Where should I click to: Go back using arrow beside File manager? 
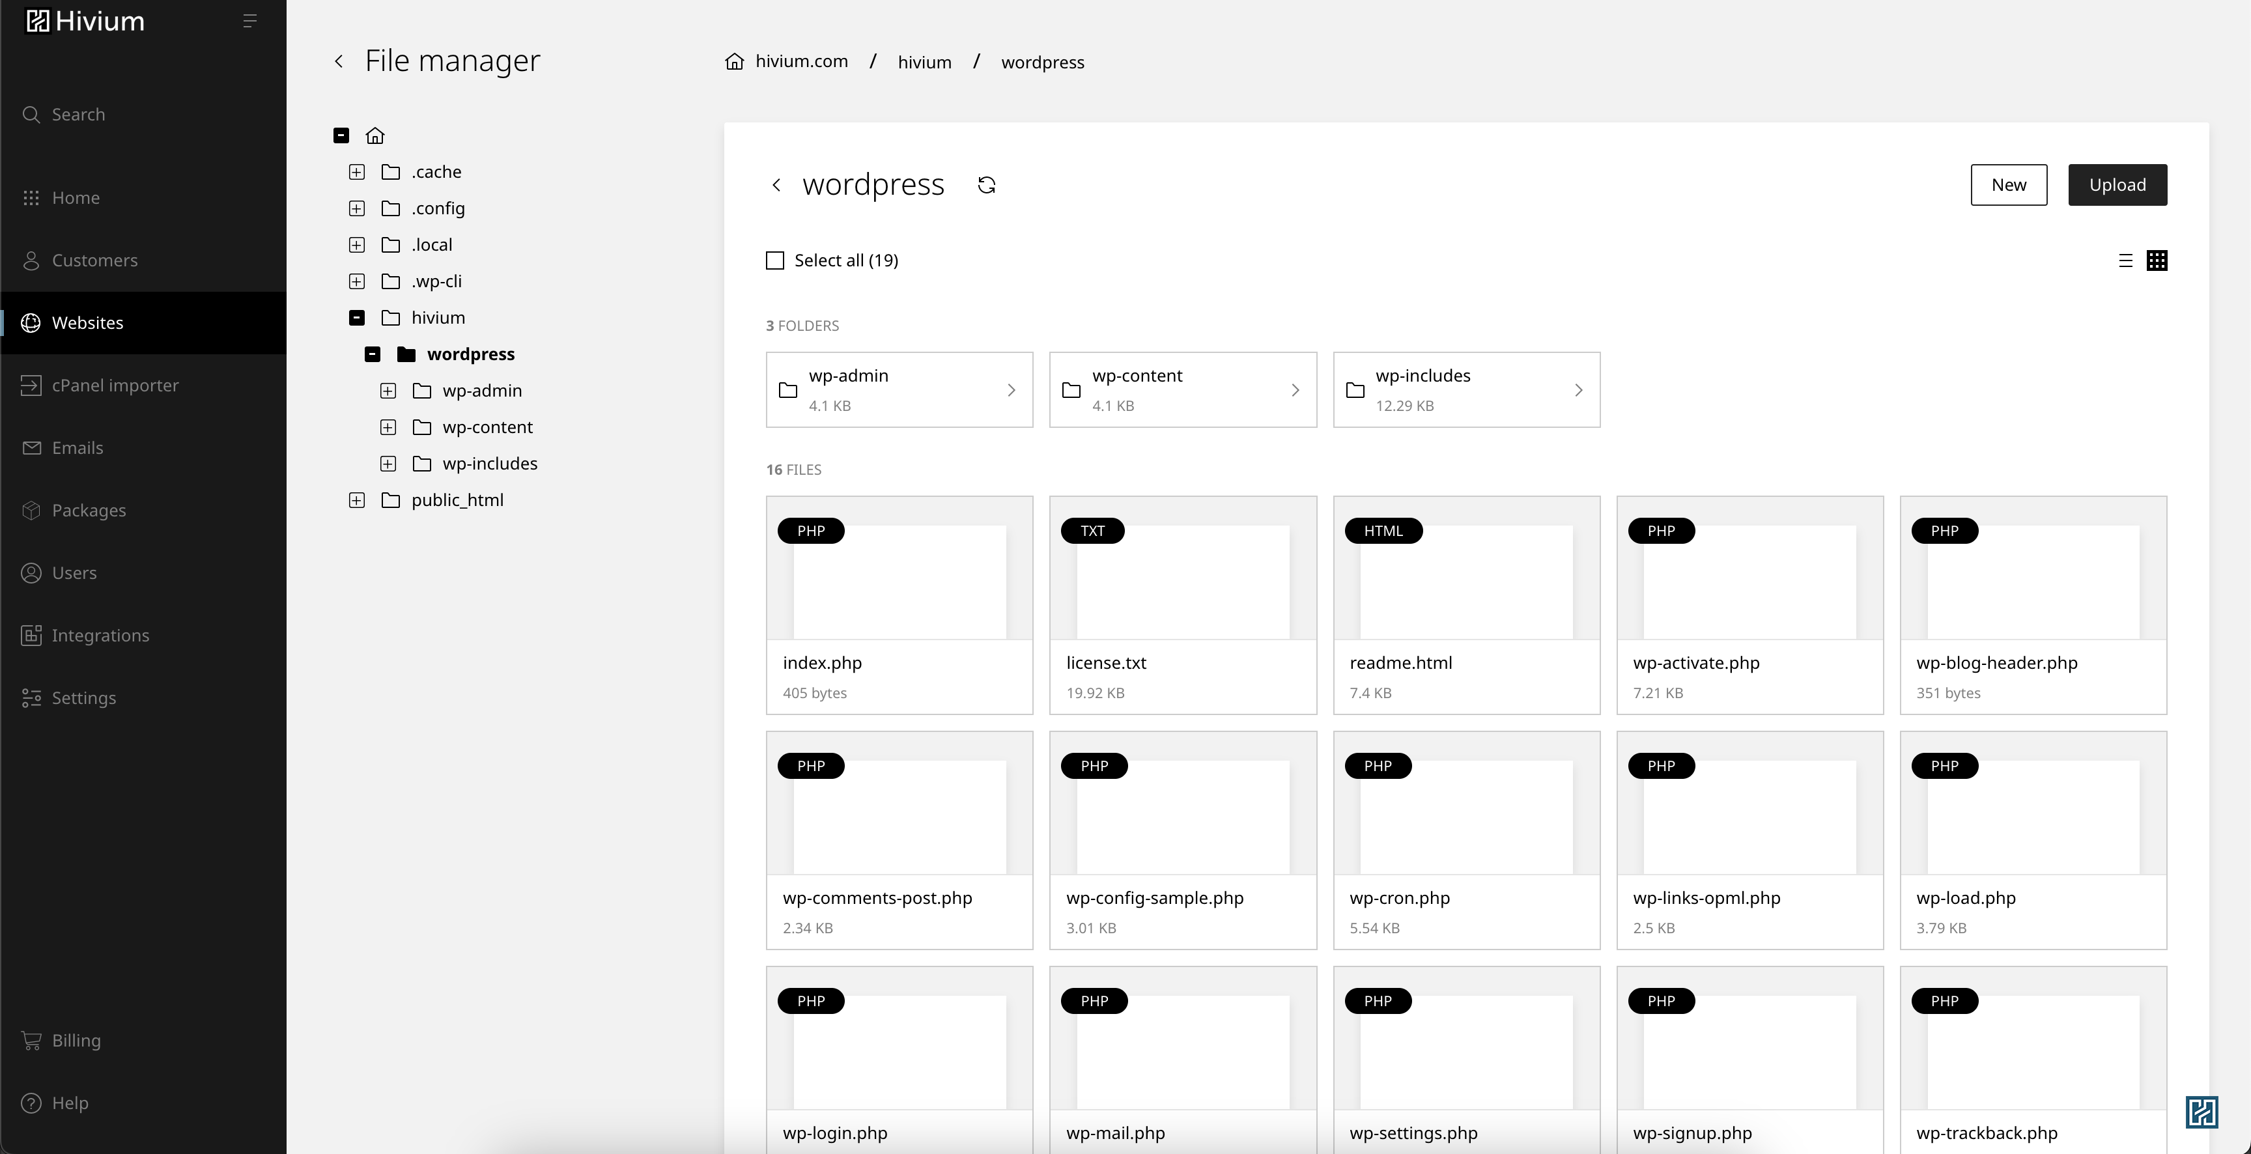tap(339, 61)
